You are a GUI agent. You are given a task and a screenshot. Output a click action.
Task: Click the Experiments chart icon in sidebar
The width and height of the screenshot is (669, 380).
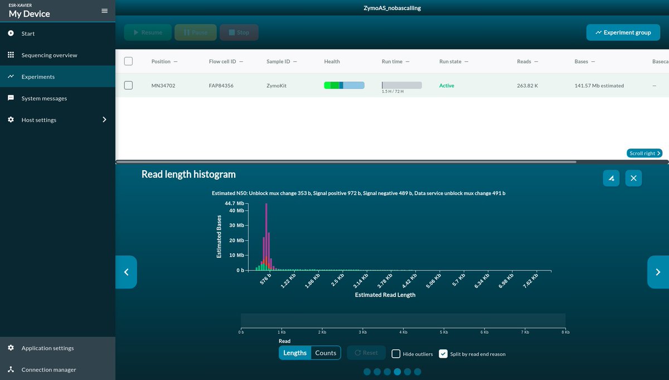point(11,77)
